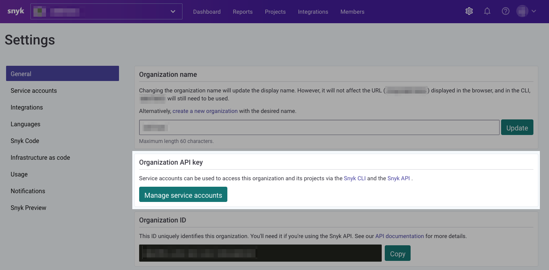Open the user avatar menu
The width and height of the screenshot is (549, 270).
(526, 11)
